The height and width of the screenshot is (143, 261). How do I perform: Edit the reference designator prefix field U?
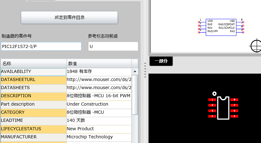pyautogui.click(x=113, y=46)
